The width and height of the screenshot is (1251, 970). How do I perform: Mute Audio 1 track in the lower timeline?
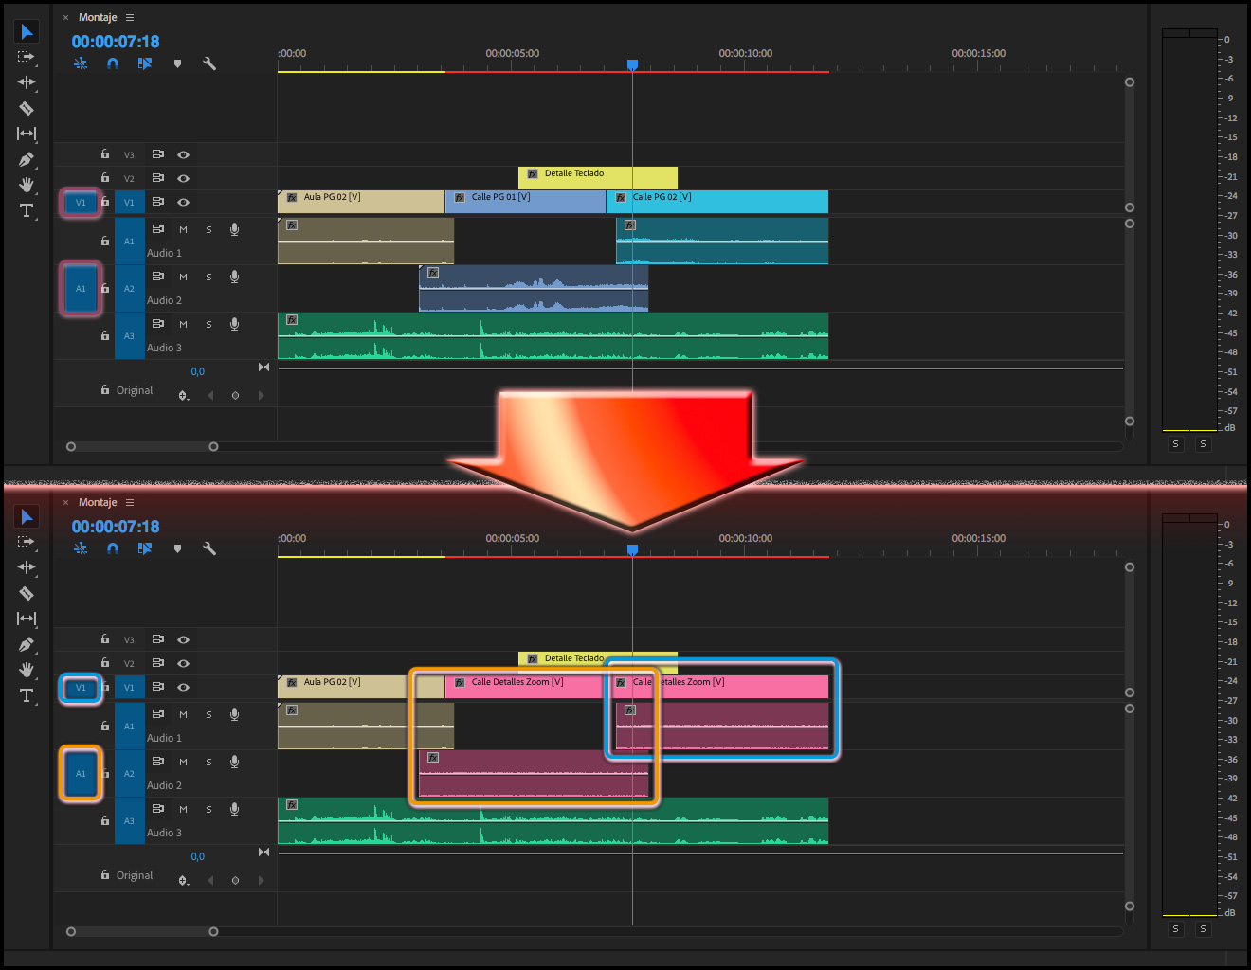[x=183, y=714]
